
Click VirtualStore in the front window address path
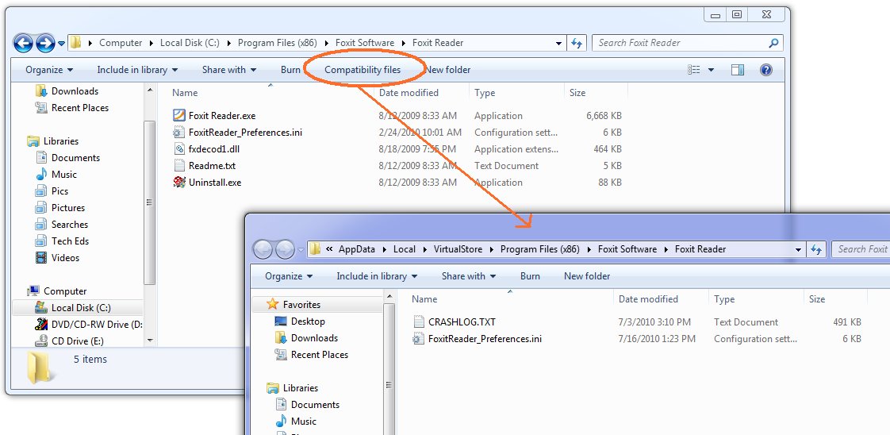click(458, 248)
